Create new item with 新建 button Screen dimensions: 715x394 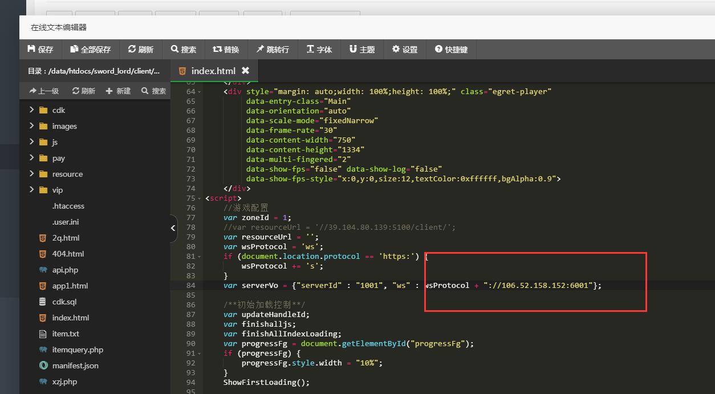[118, 91]
